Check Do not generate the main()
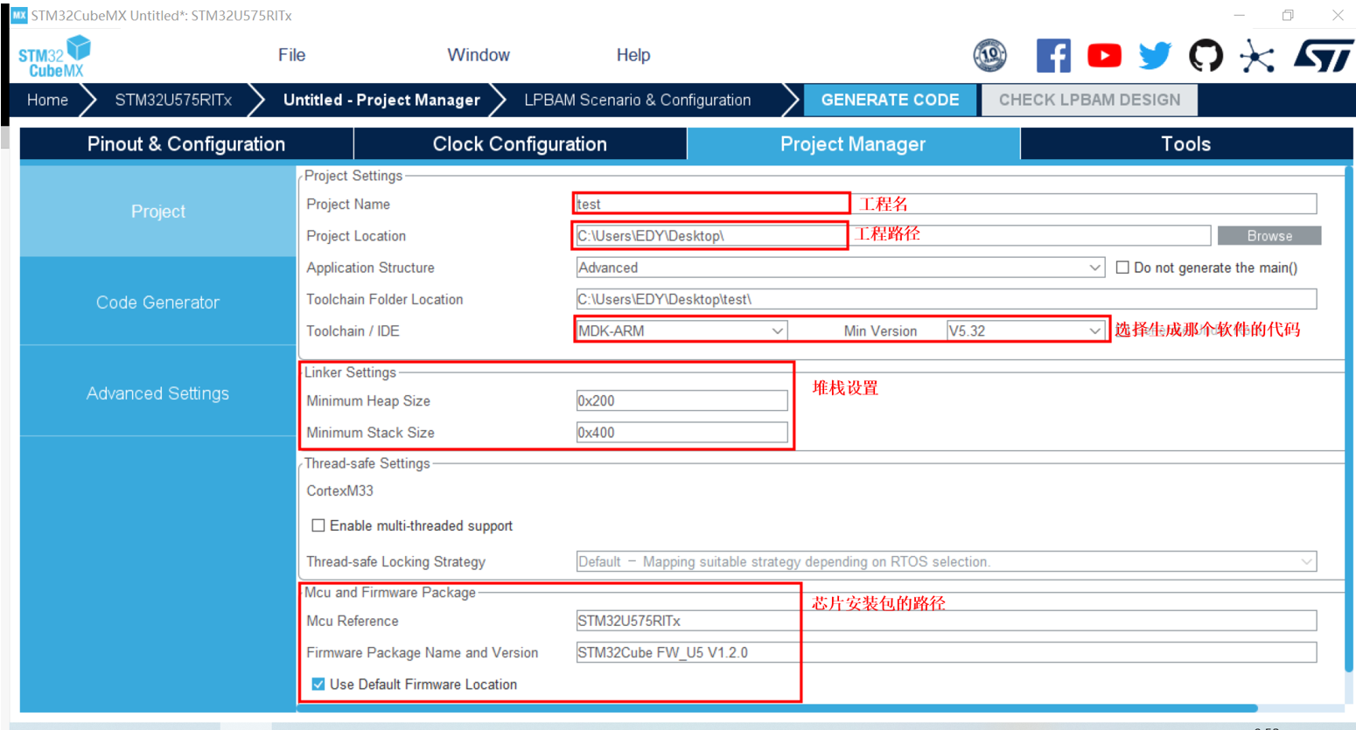 [x=1122, y=268]
